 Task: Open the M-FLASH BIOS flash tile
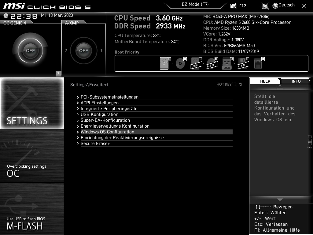(32, 209)
